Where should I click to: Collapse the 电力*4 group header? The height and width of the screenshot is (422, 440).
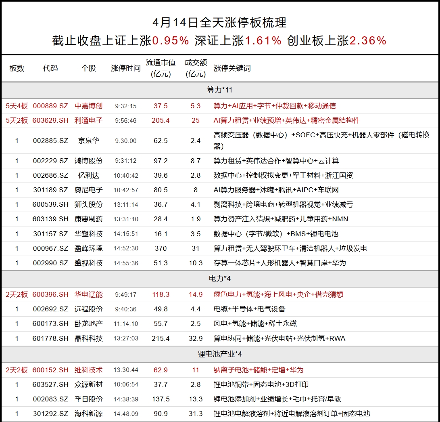pyautogui.click(x=220, y=279)
